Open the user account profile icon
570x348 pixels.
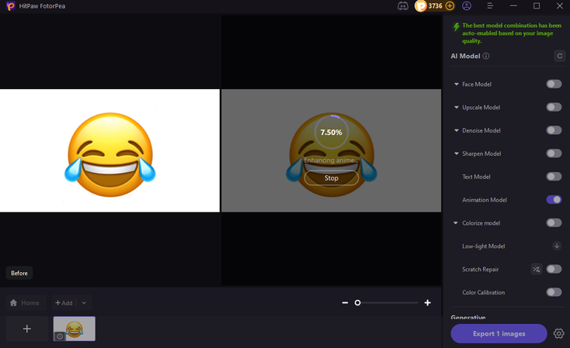click(467, 6)
